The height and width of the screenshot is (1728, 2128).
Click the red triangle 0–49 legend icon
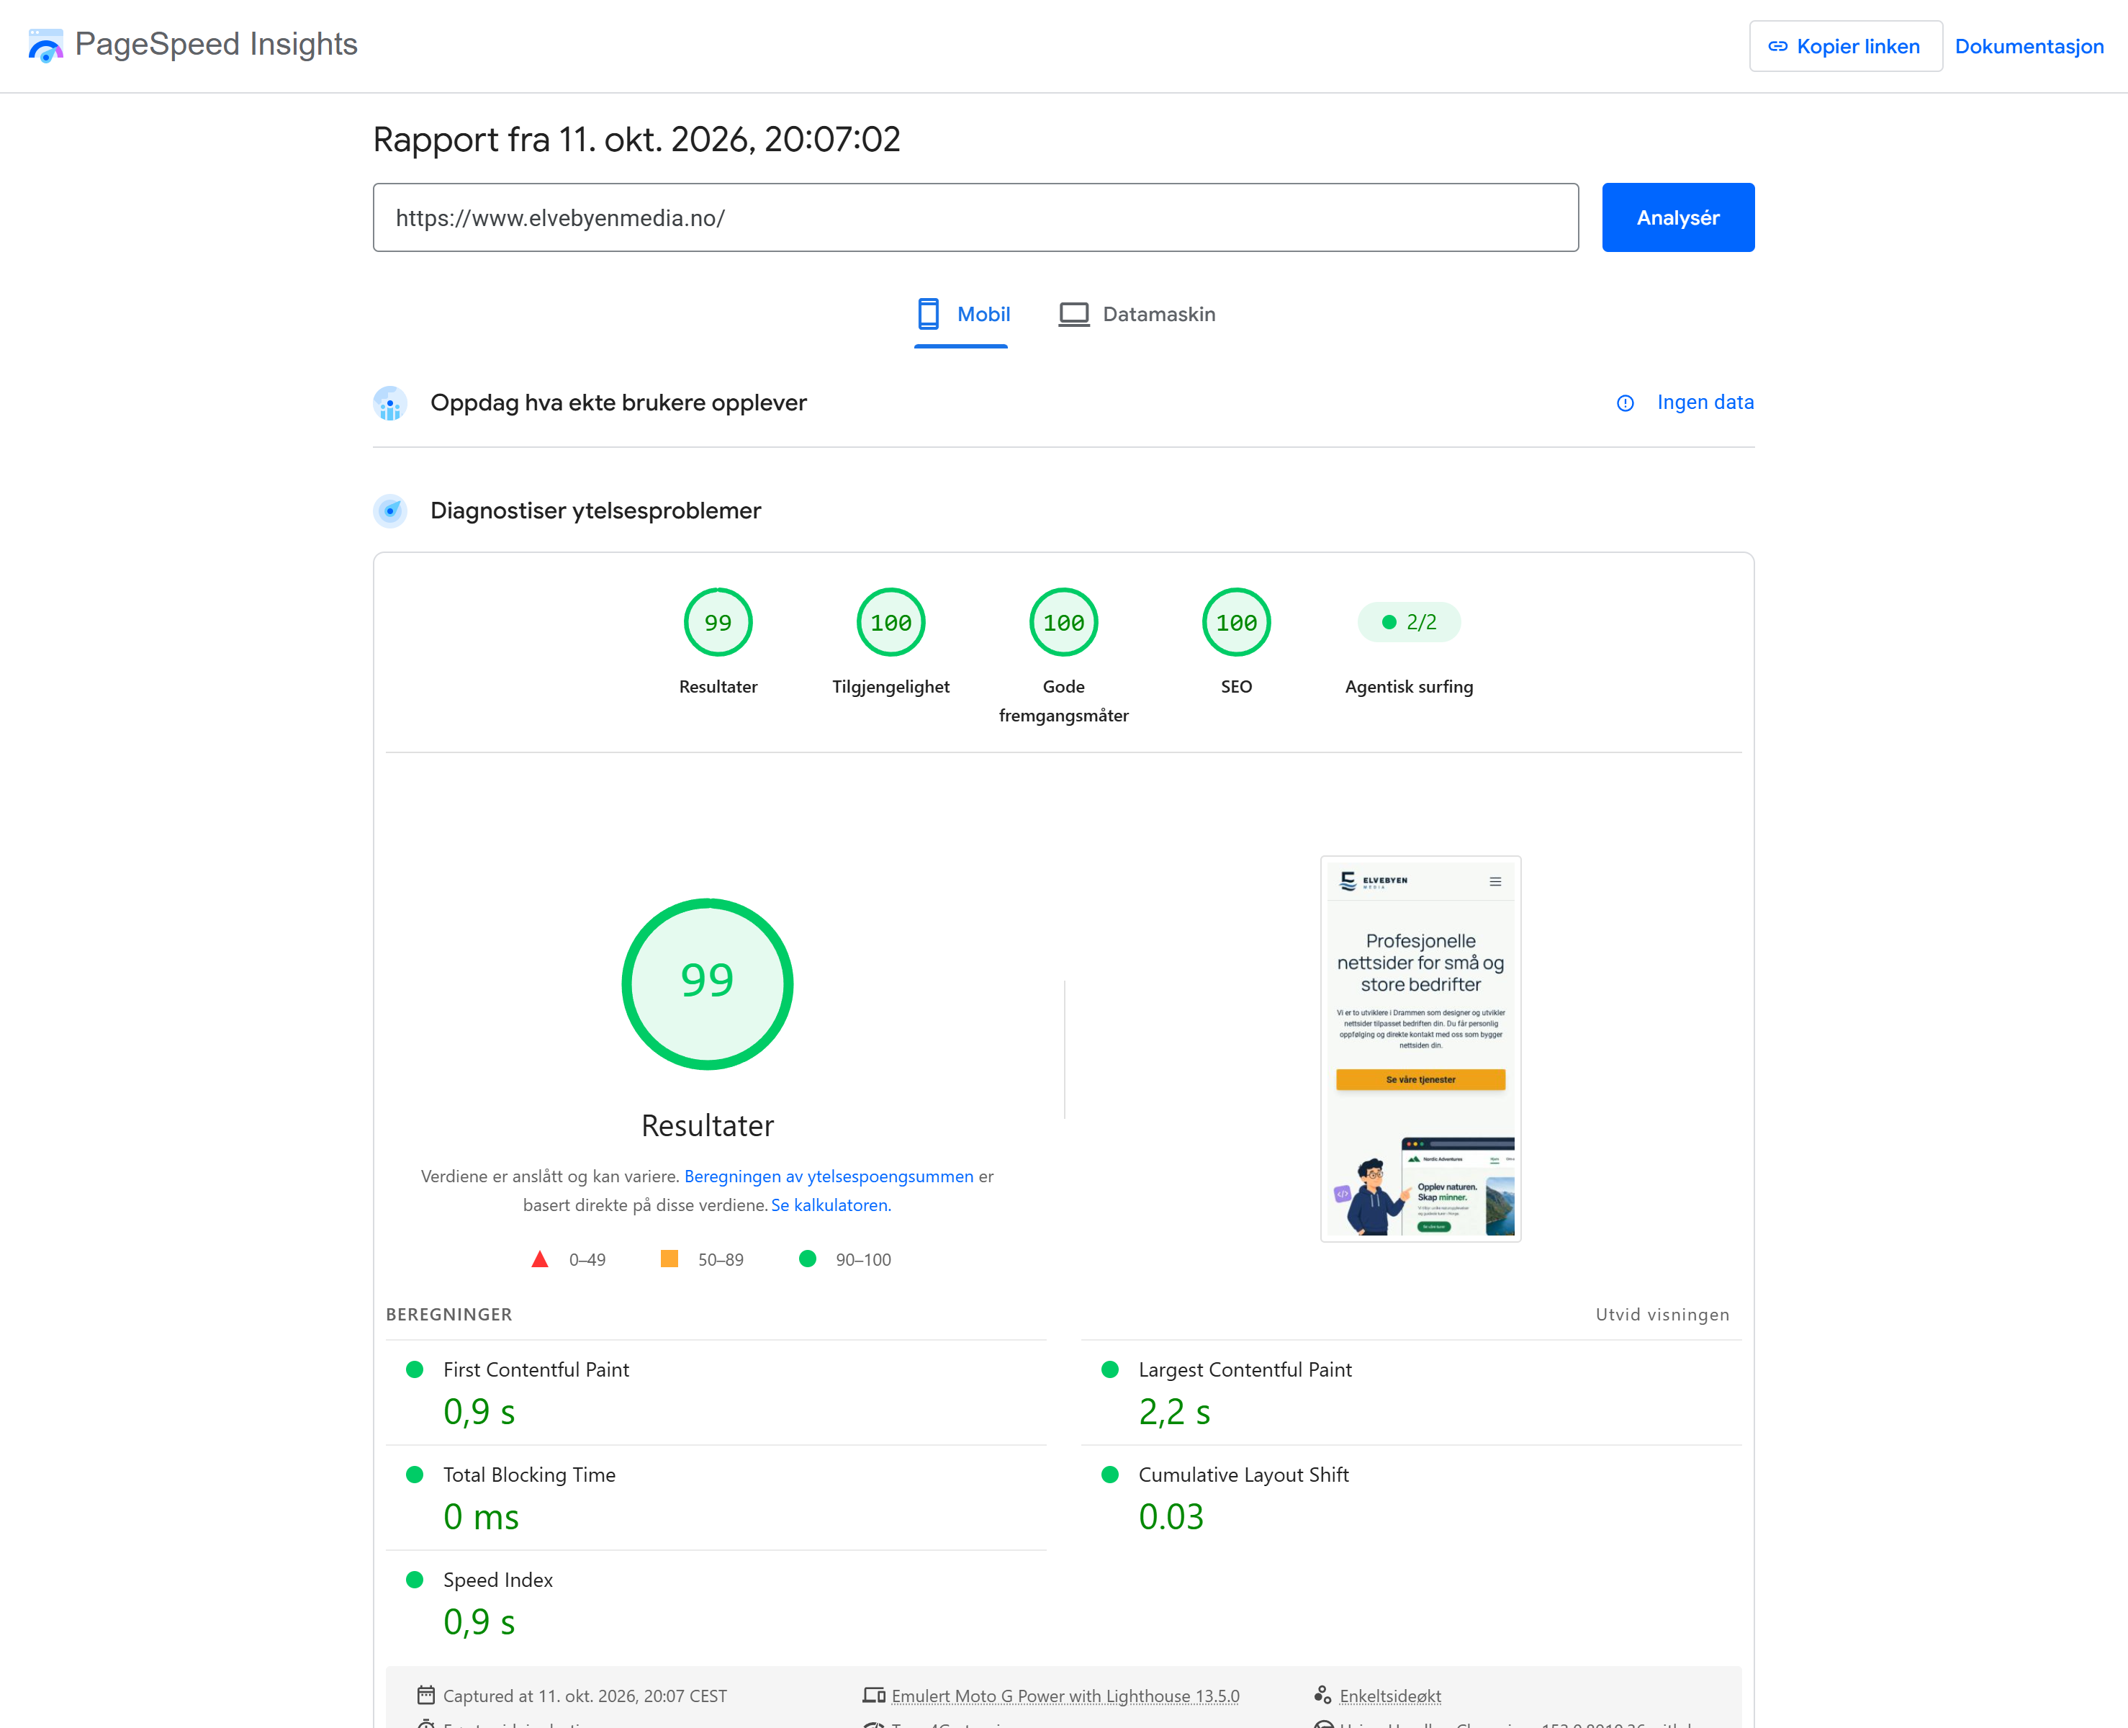click(x=539, y=1259)
